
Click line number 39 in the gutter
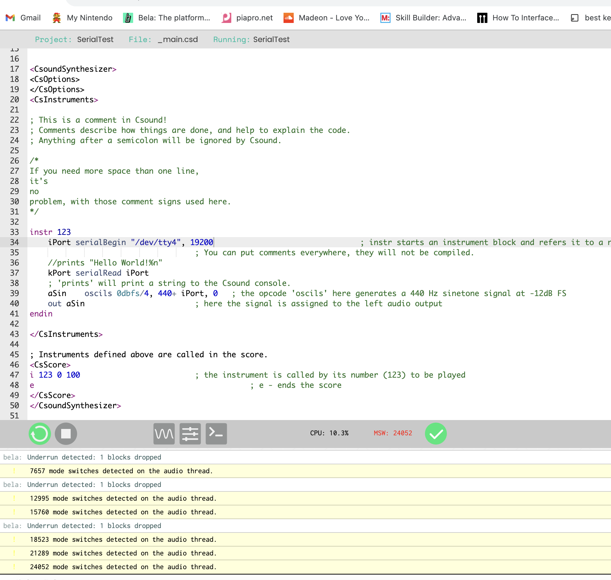14,293
